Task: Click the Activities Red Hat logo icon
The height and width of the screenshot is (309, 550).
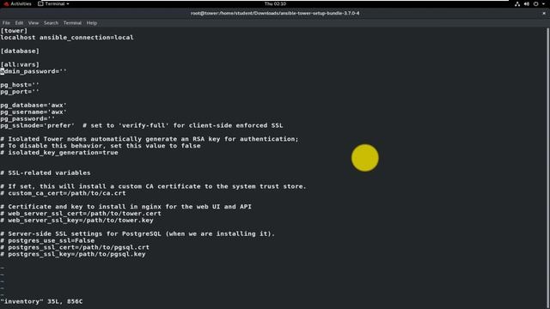Action: click(6, 3)
